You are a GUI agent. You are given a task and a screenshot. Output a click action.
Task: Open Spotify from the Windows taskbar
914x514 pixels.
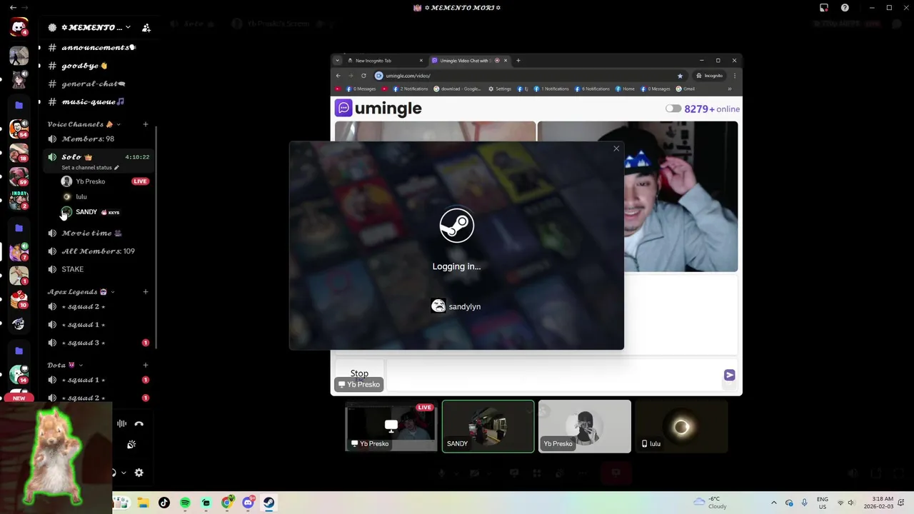(x=185, y=503)
